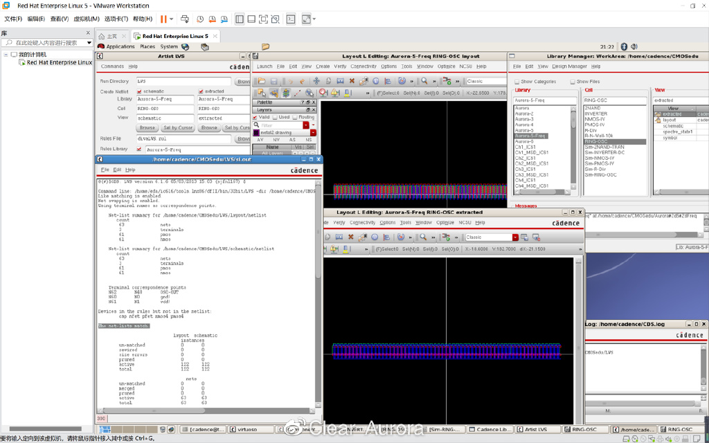Image resolution: width=709 pixels, height=443 pixels.
Task: Select Aurora-5-Freq library in list
Action: (x=531, y=136)
